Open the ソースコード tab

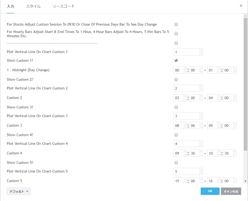64,6
